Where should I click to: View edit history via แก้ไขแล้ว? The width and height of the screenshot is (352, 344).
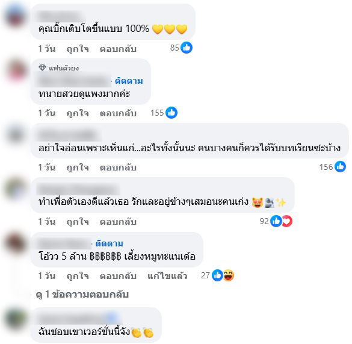(167, 276)
